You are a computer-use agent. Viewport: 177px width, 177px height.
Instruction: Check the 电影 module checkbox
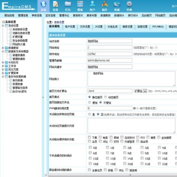(100, 137)
